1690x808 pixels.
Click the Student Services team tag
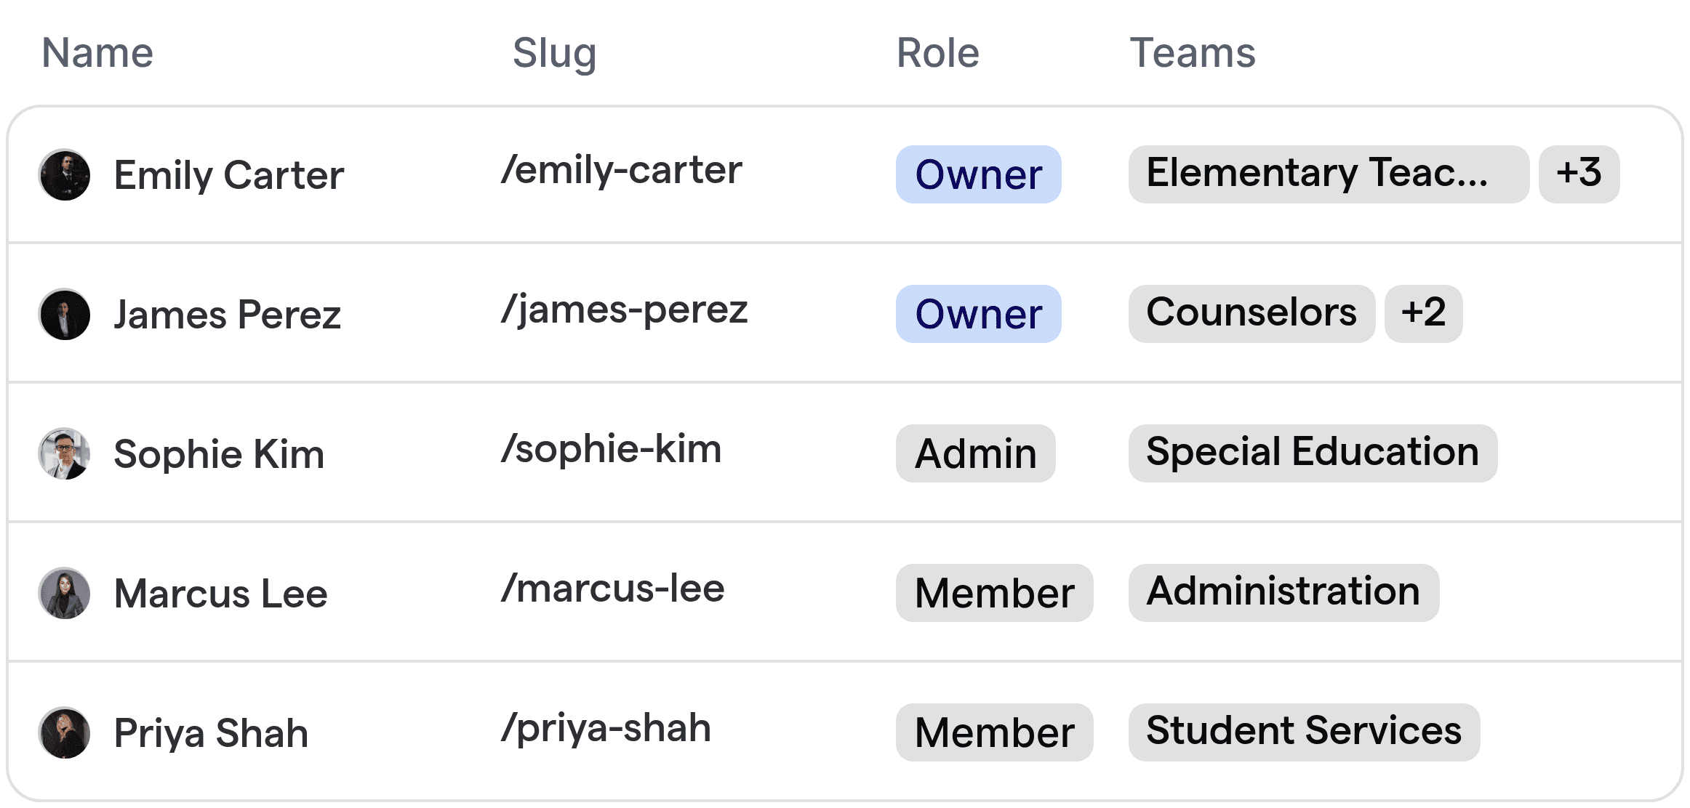1304,732
